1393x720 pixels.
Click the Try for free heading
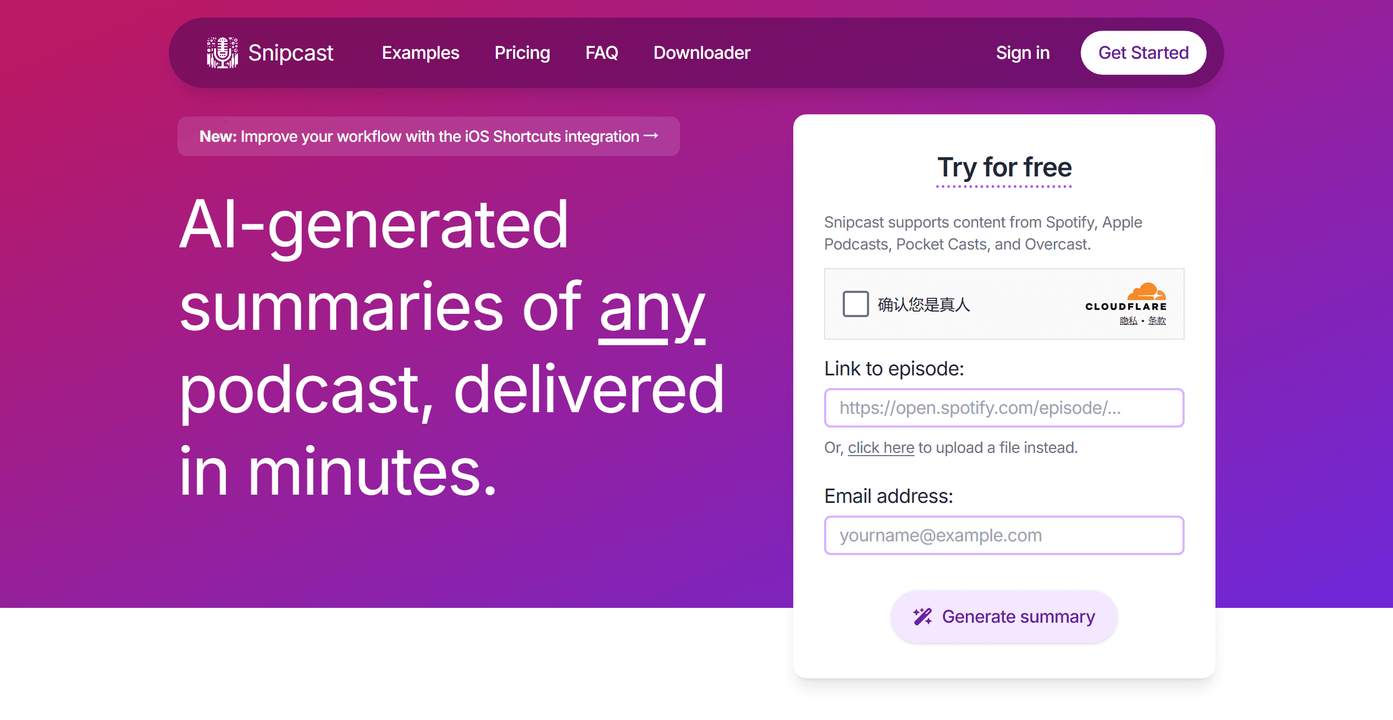[1004, 167]
